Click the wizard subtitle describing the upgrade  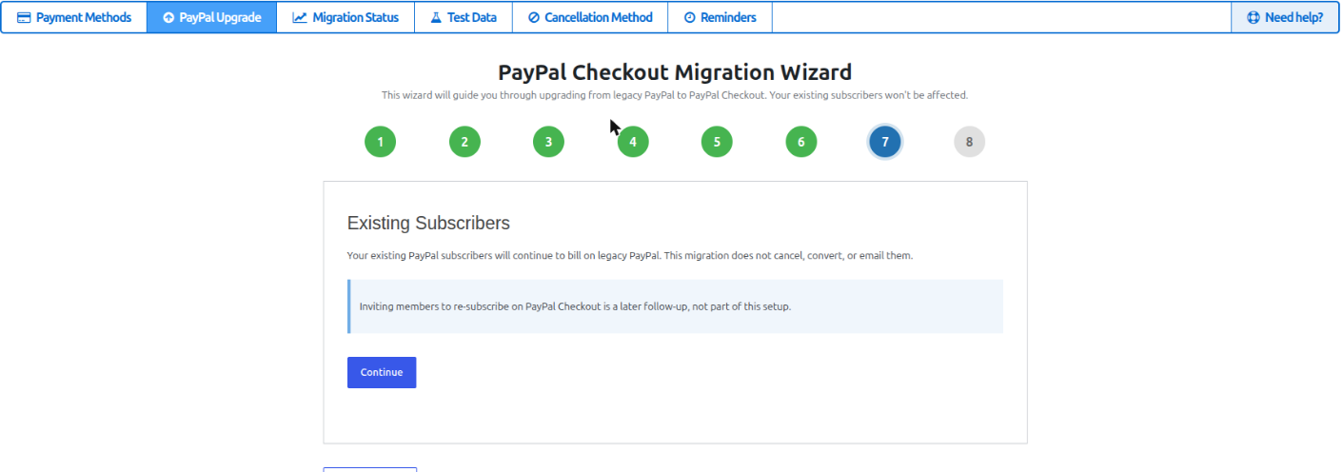[x=675, y=95]
